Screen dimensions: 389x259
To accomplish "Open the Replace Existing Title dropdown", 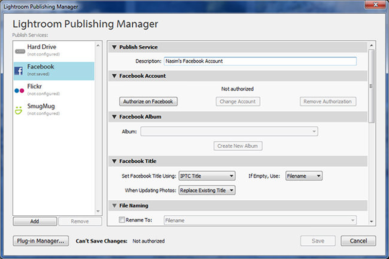I will 207,190.
